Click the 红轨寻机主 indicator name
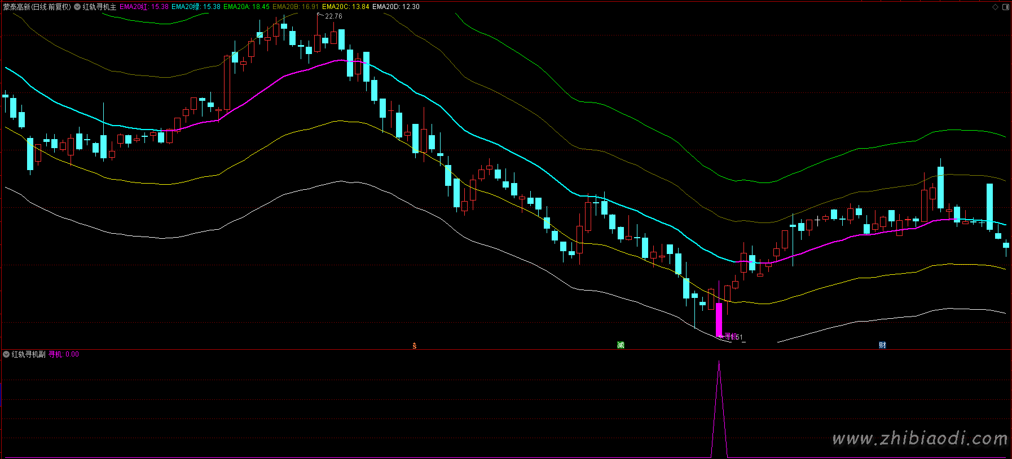This screenshot has width=1012, height=459. point(100,7)
